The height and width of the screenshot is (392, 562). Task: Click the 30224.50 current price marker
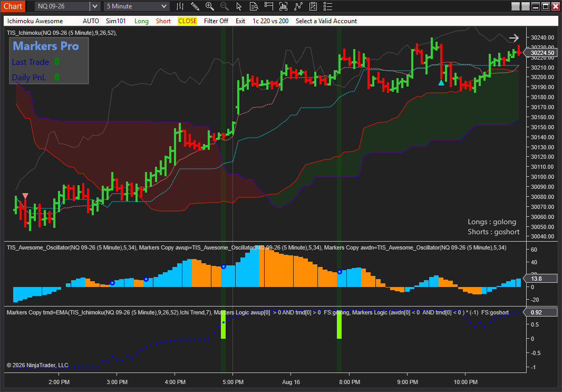point(541,53)
